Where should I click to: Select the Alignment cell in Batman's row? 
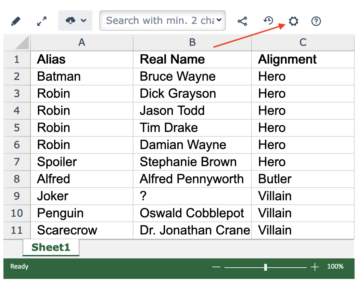pos(303,77)
